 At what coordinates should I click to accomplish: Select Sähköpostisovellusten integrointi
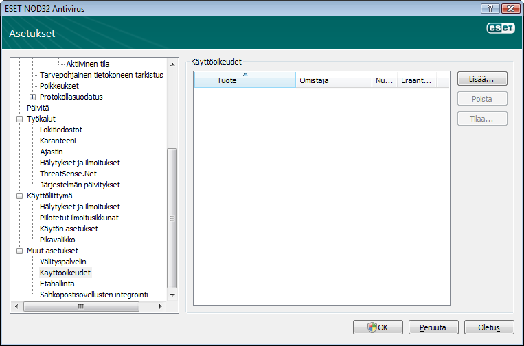(94, 295)
